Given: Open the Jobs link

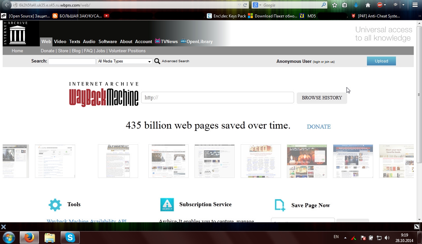Looking at the screenshot, I should point(101,51).
